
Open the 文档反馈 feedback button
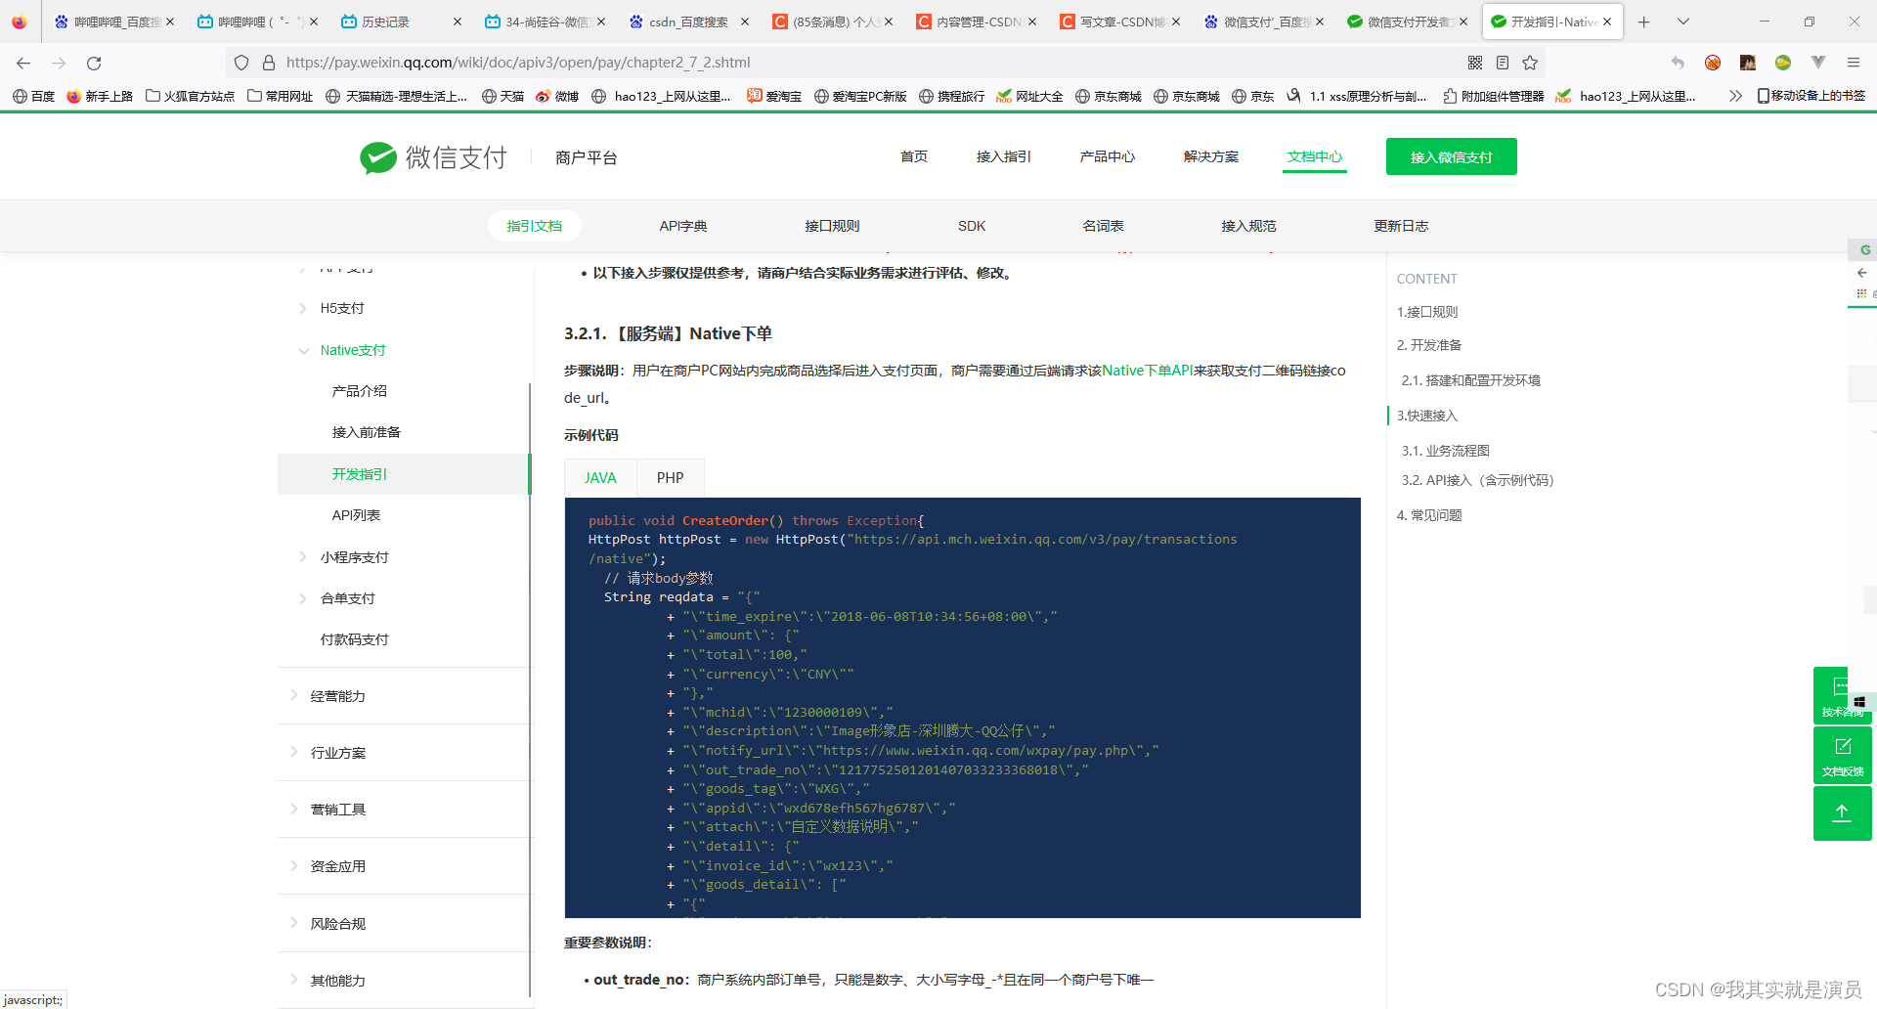(x=1842, y=755)
